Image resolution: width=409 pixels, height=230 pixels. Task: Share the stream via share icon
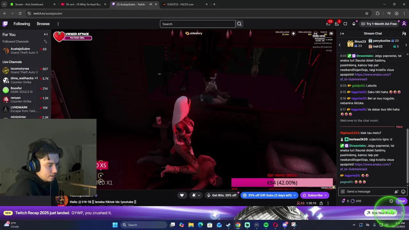pyautogui.click(x=321, y=203)
